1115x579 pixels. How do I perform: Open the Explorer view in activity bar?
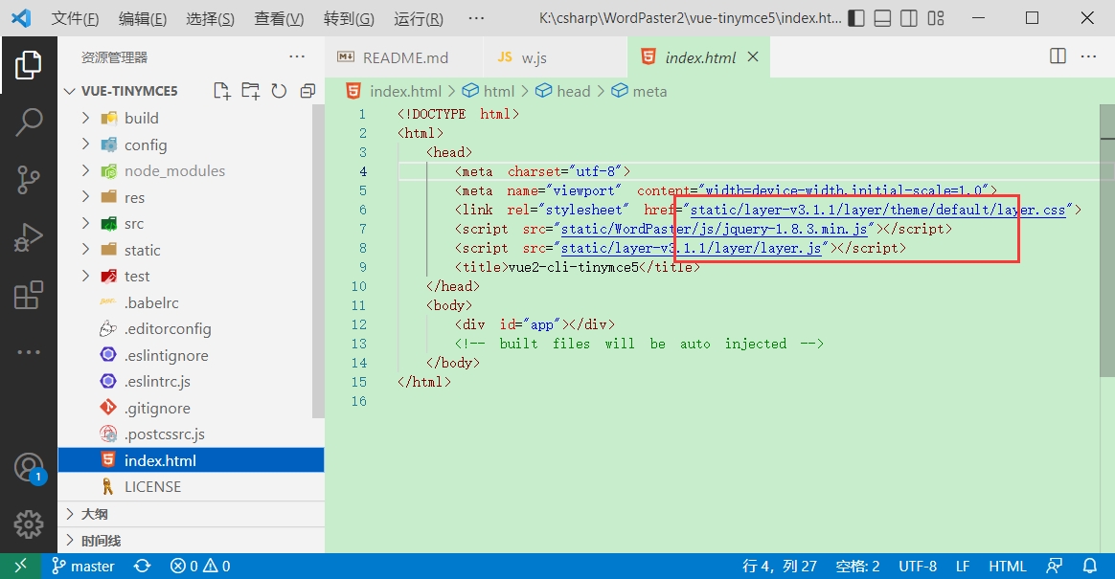[x=29, y=65]
